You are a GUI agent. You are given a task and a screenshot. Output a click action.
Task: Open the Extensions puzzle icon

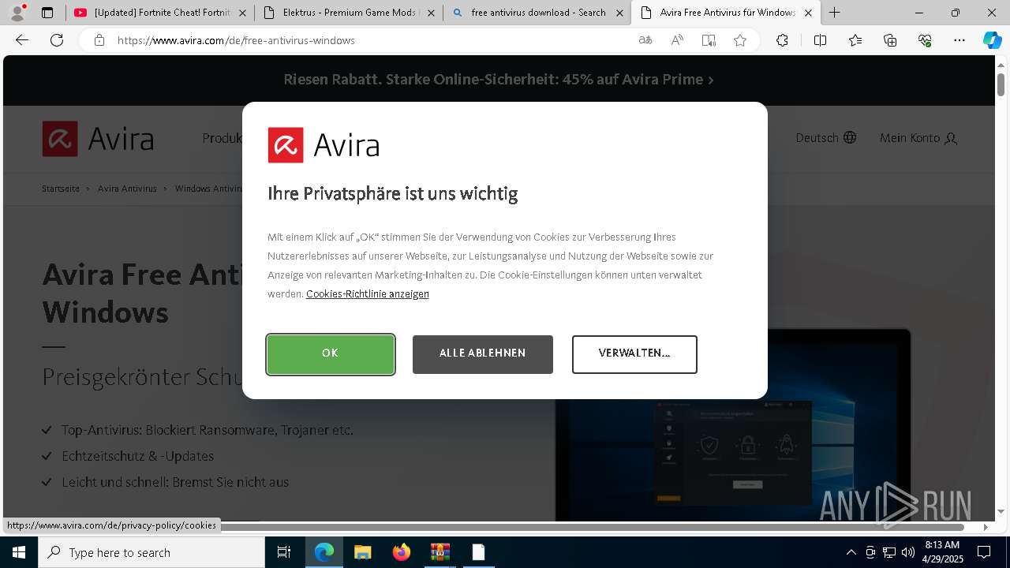tap(782, 40)
